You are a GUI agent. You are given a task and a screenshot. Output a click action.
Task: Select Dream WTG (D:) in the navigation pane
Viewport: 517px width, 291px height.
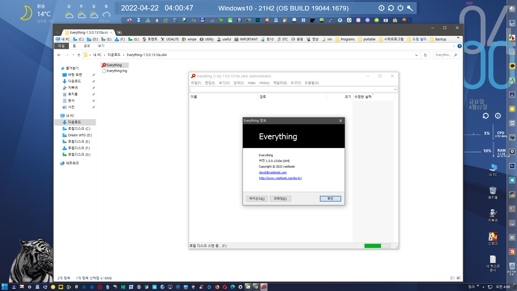[x=80, y=135]
